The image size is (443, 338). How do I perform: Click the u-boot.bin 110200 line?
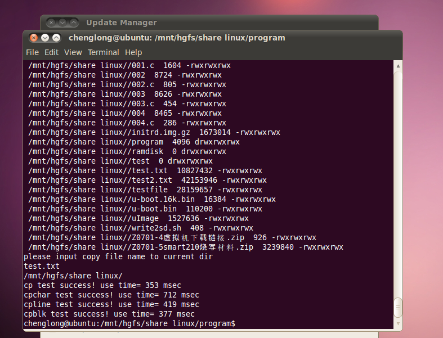tap(145, 209)
